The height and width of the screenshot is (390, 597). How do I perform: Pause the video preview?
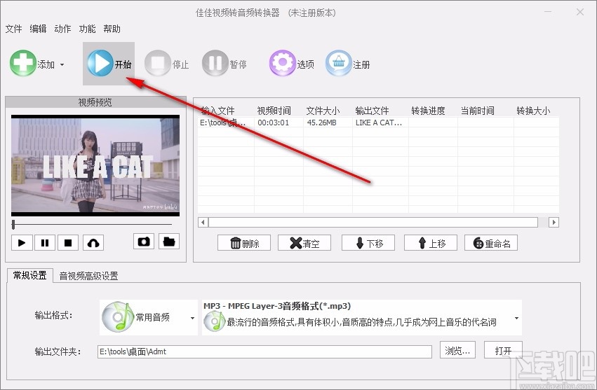click(x=45, y=242)
